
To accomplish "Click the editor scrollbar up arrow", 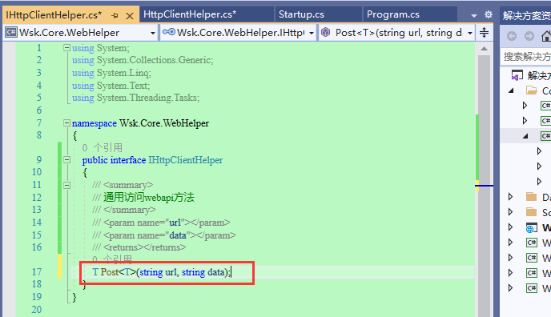I will point(485,49).
